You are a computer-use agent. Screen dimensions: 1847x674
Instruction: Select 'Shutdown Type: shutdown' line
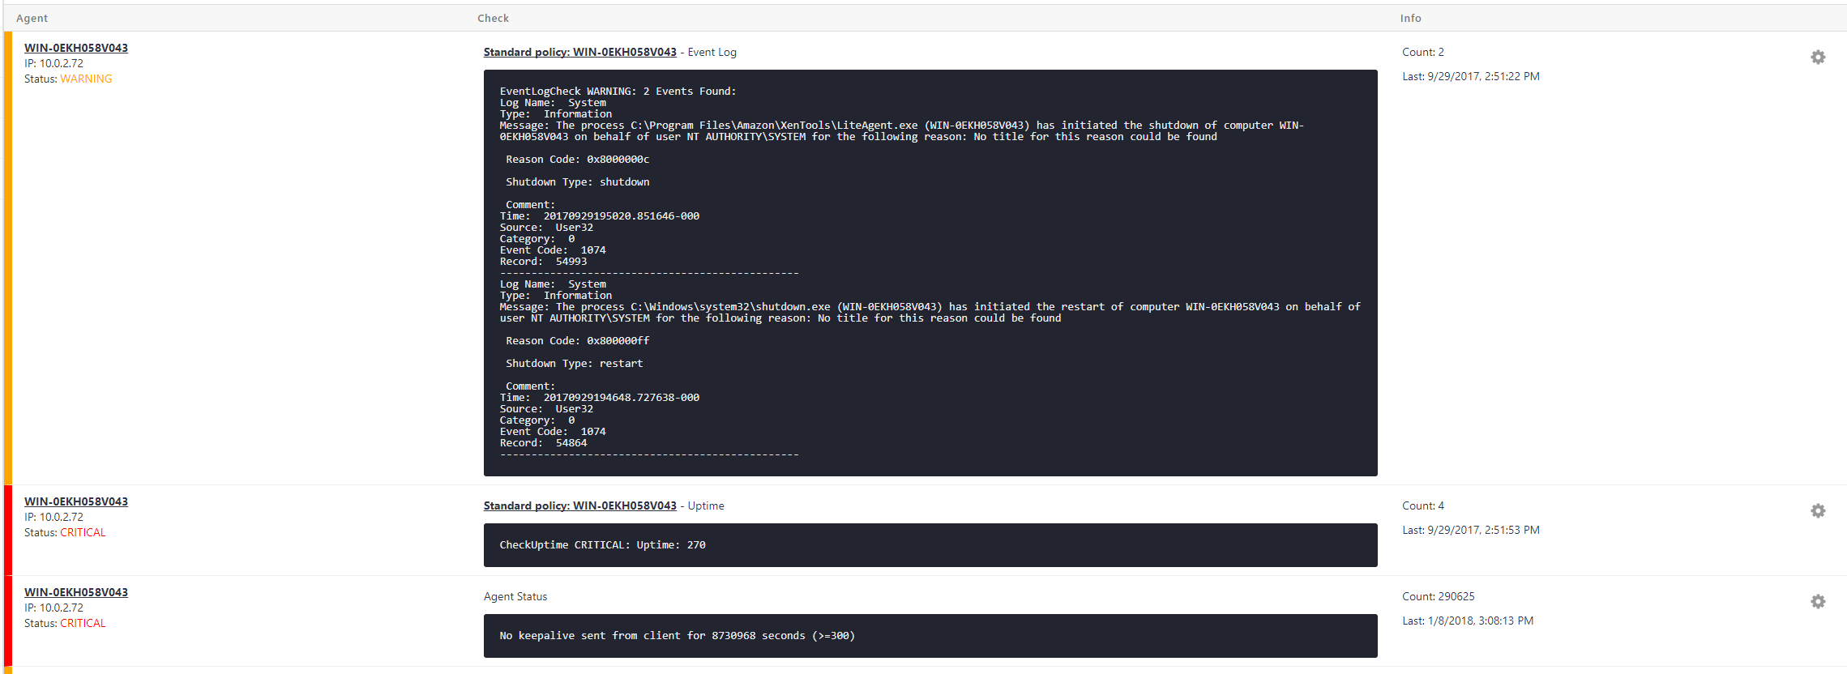(578, 182)
